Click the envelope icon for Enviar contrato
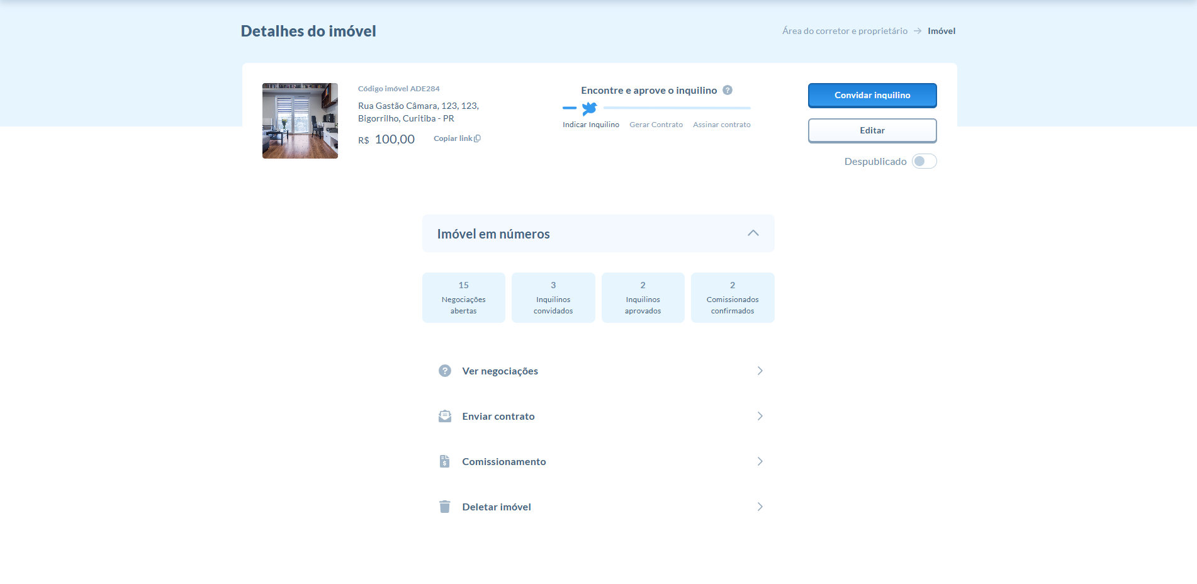Image resolution: width=1197 pixels, height=584 pixels. point(445,416)
